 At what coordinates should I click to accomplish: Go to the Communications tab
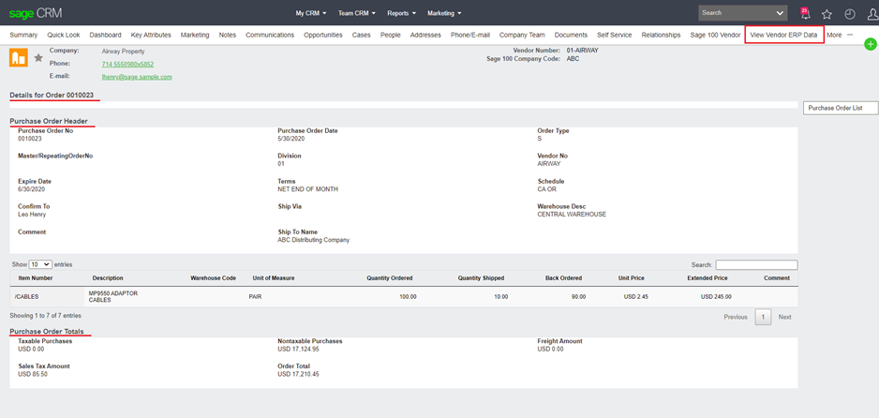pyautogui.click(x=270, y=35)
